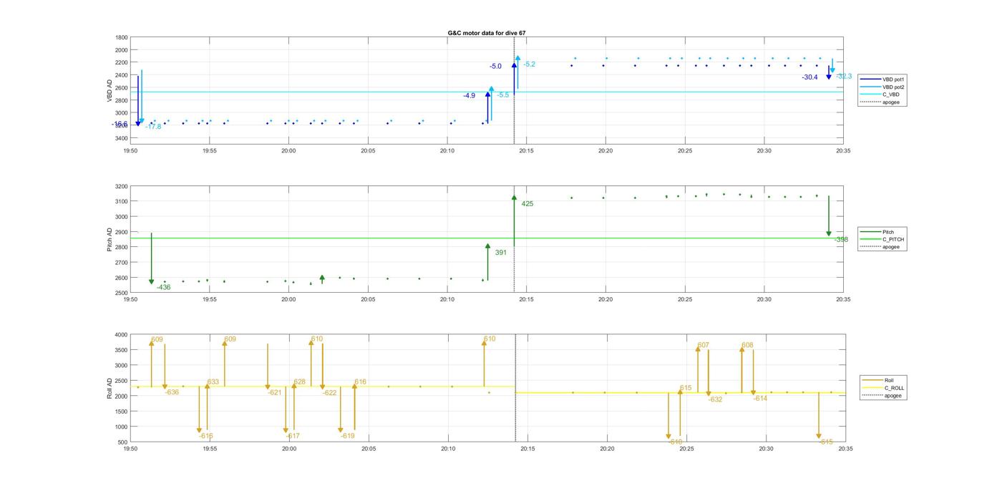The width and height of the screenshot is (1002, 496).
Task: Click the "608" roll value label
Action: tap(747, 345)
